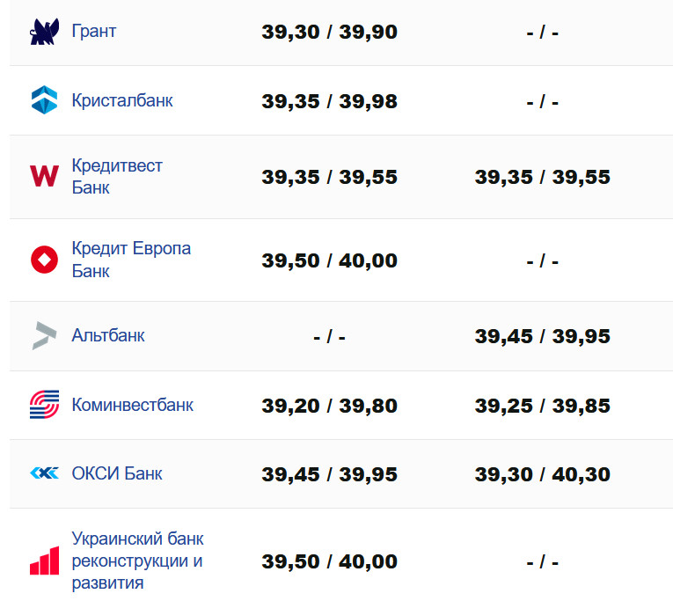The width and height of the screenshot is (673, 601).
Task: Click the Грант bank logo icon
Action: (x=44, y=32)
